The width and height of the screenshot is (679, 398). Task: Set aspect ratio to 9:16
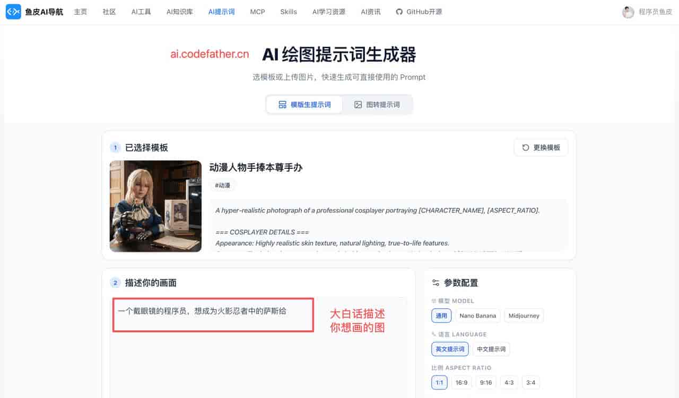485,383
